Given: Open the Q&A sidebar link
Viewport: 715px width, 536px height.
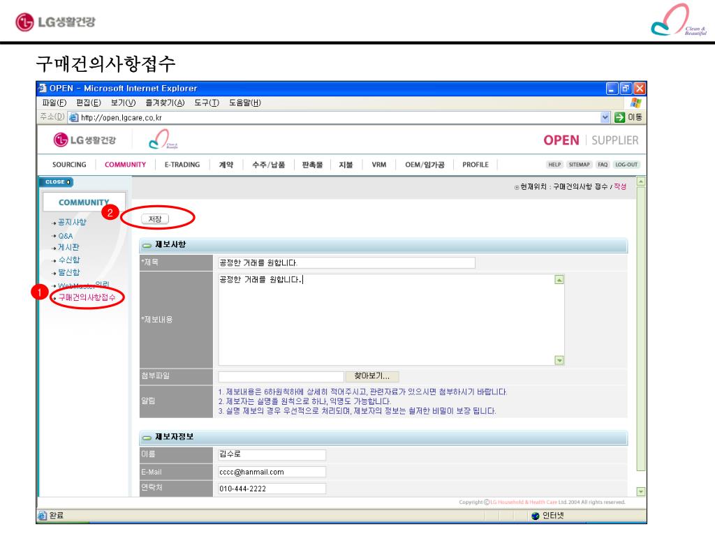Looking at the screenshot, I should [x=65, y=236].
